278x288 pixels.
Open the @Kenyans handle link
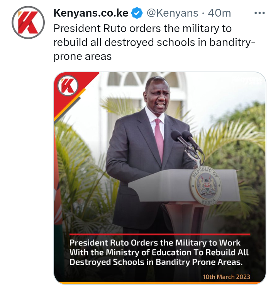point(172,13)
